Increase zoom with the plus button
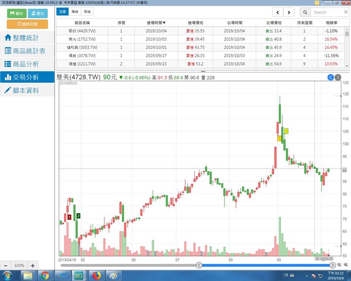The height and width of the screenshot is (281, 351). 33,266
